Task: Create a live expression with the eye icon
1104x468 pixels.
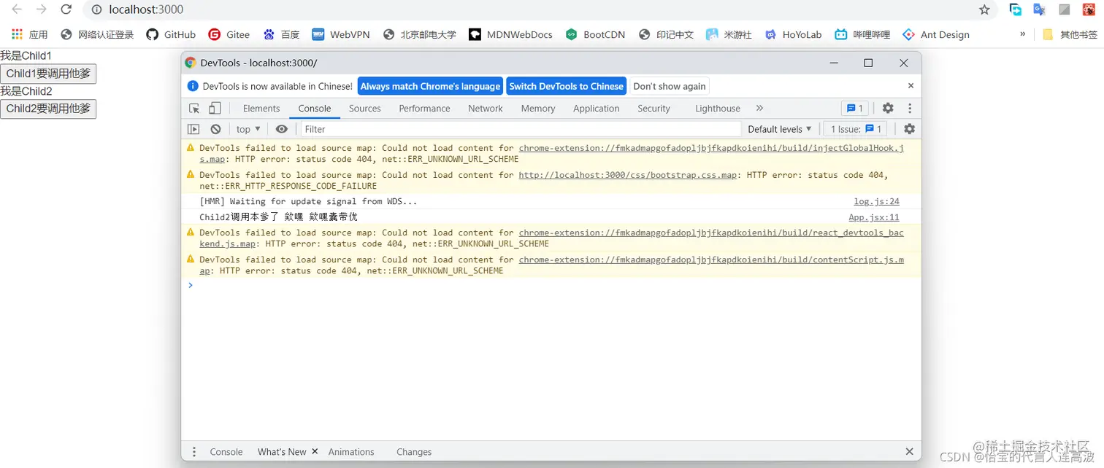Action: [282, 129]
